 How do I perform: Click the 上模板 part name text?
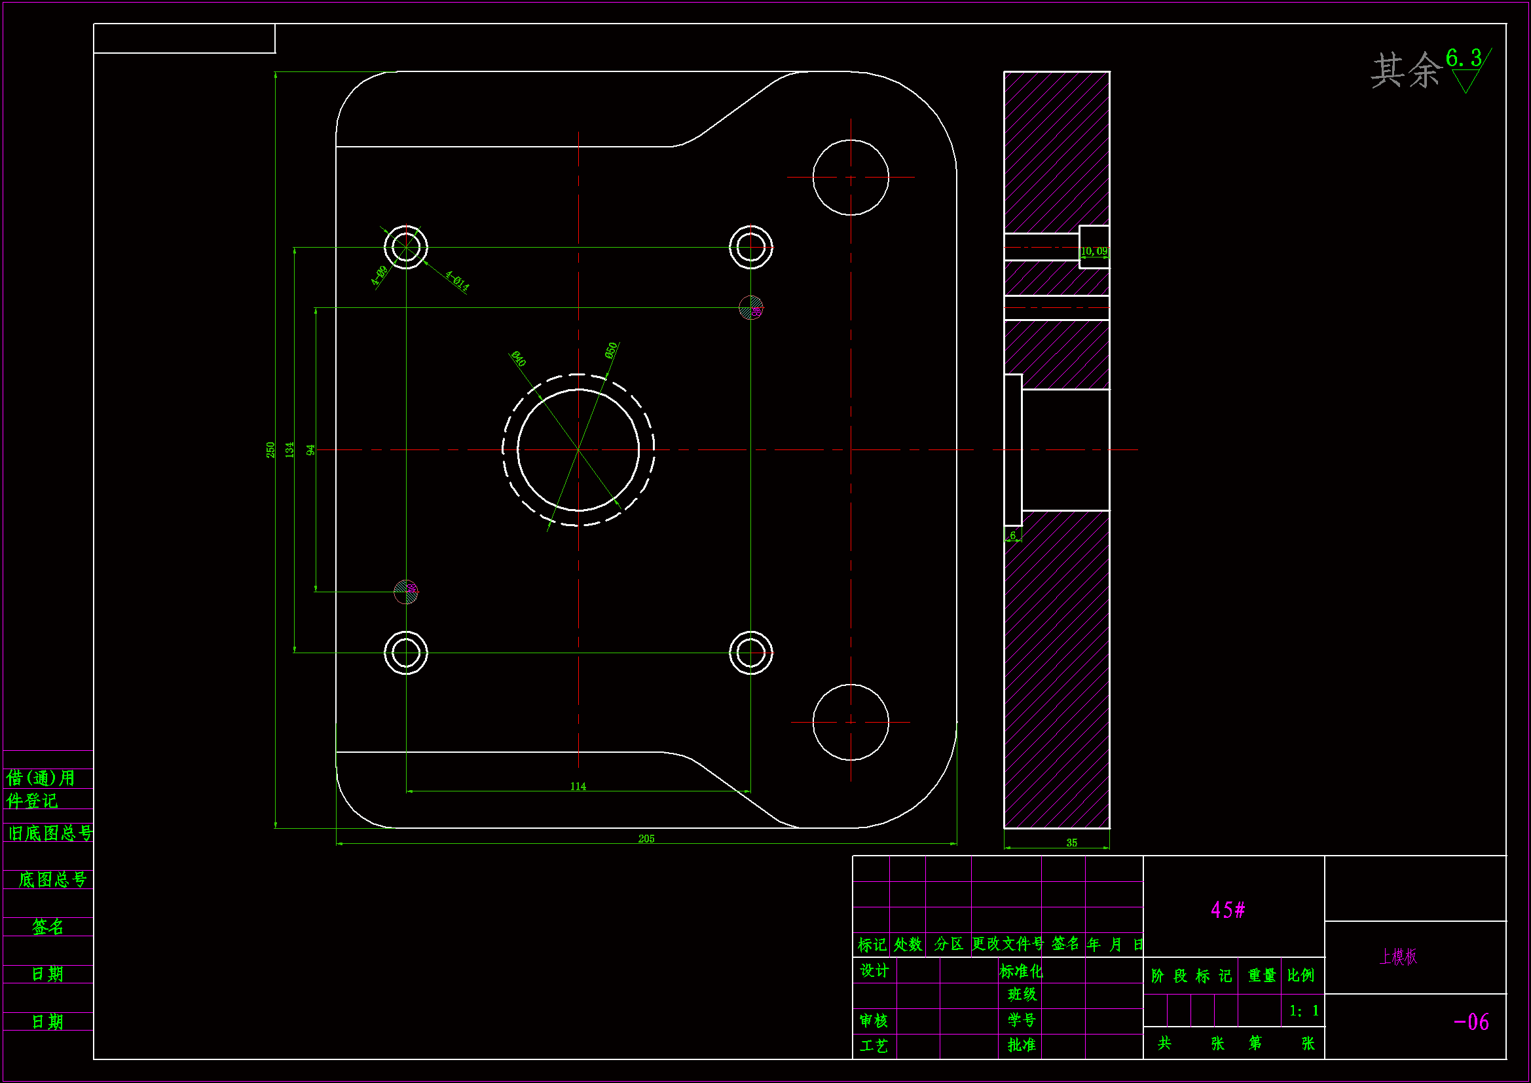[x=1398, y=957]
